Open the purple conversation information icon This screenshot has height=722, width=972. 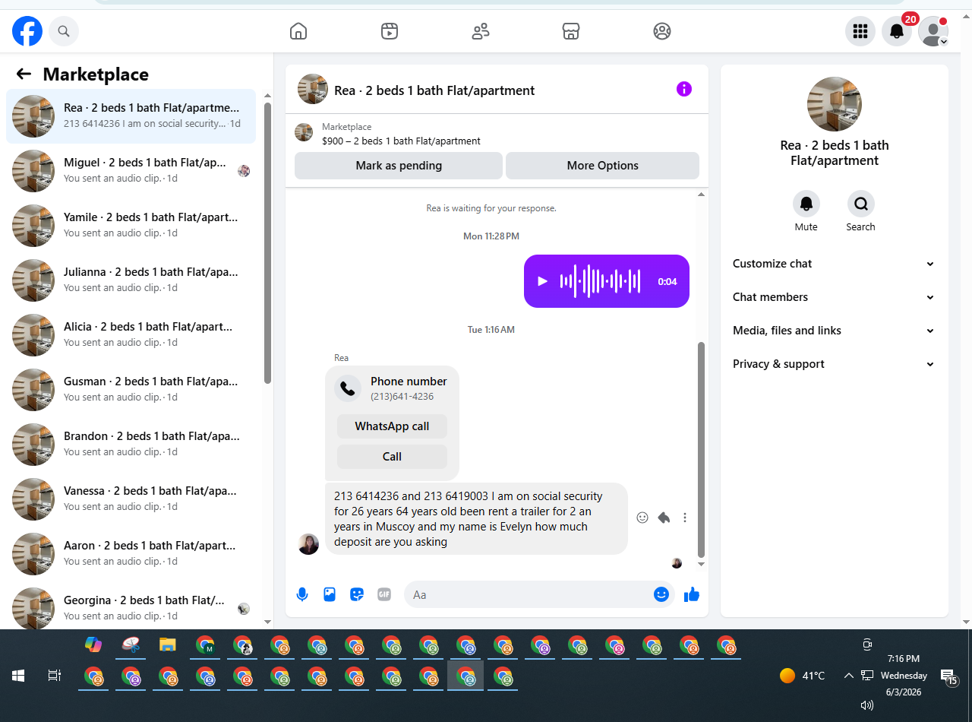tap(684, 90)
